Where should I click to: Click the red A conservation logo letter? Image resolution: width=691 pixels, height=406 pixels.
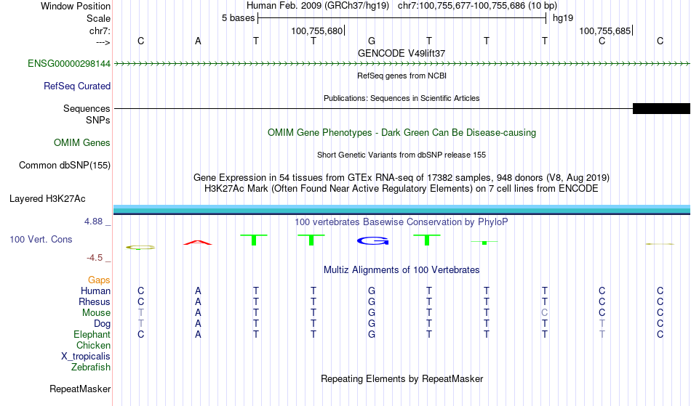tap(197, 243)
